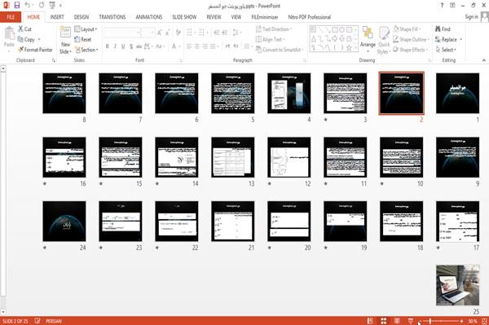This screenshot has width=489, height=325.
Task: Open the SLIDE SHOW tab
Action: [184, 17]
